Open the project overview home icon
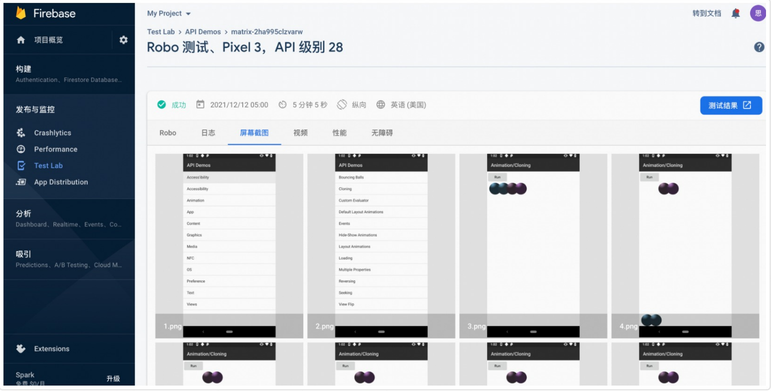 (x=20, y=40)
